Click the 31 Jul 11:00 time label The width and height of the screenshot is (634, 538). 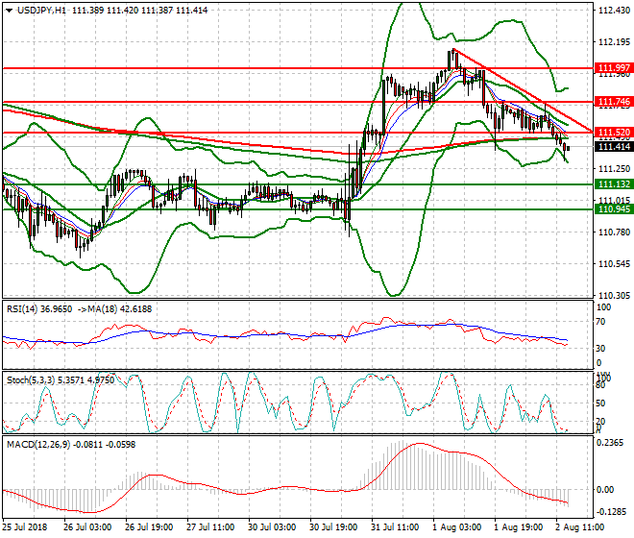(395, 527)
